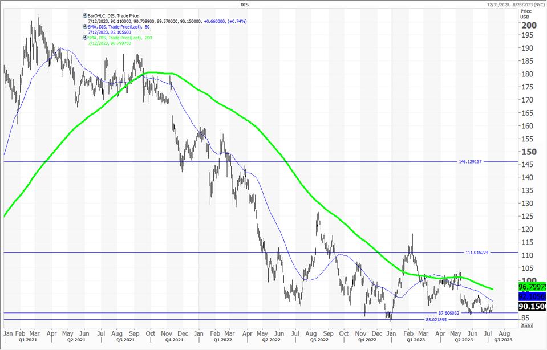Click the 50-period SMA legend icon
The image size is (547, 350).
click(86, 27)
